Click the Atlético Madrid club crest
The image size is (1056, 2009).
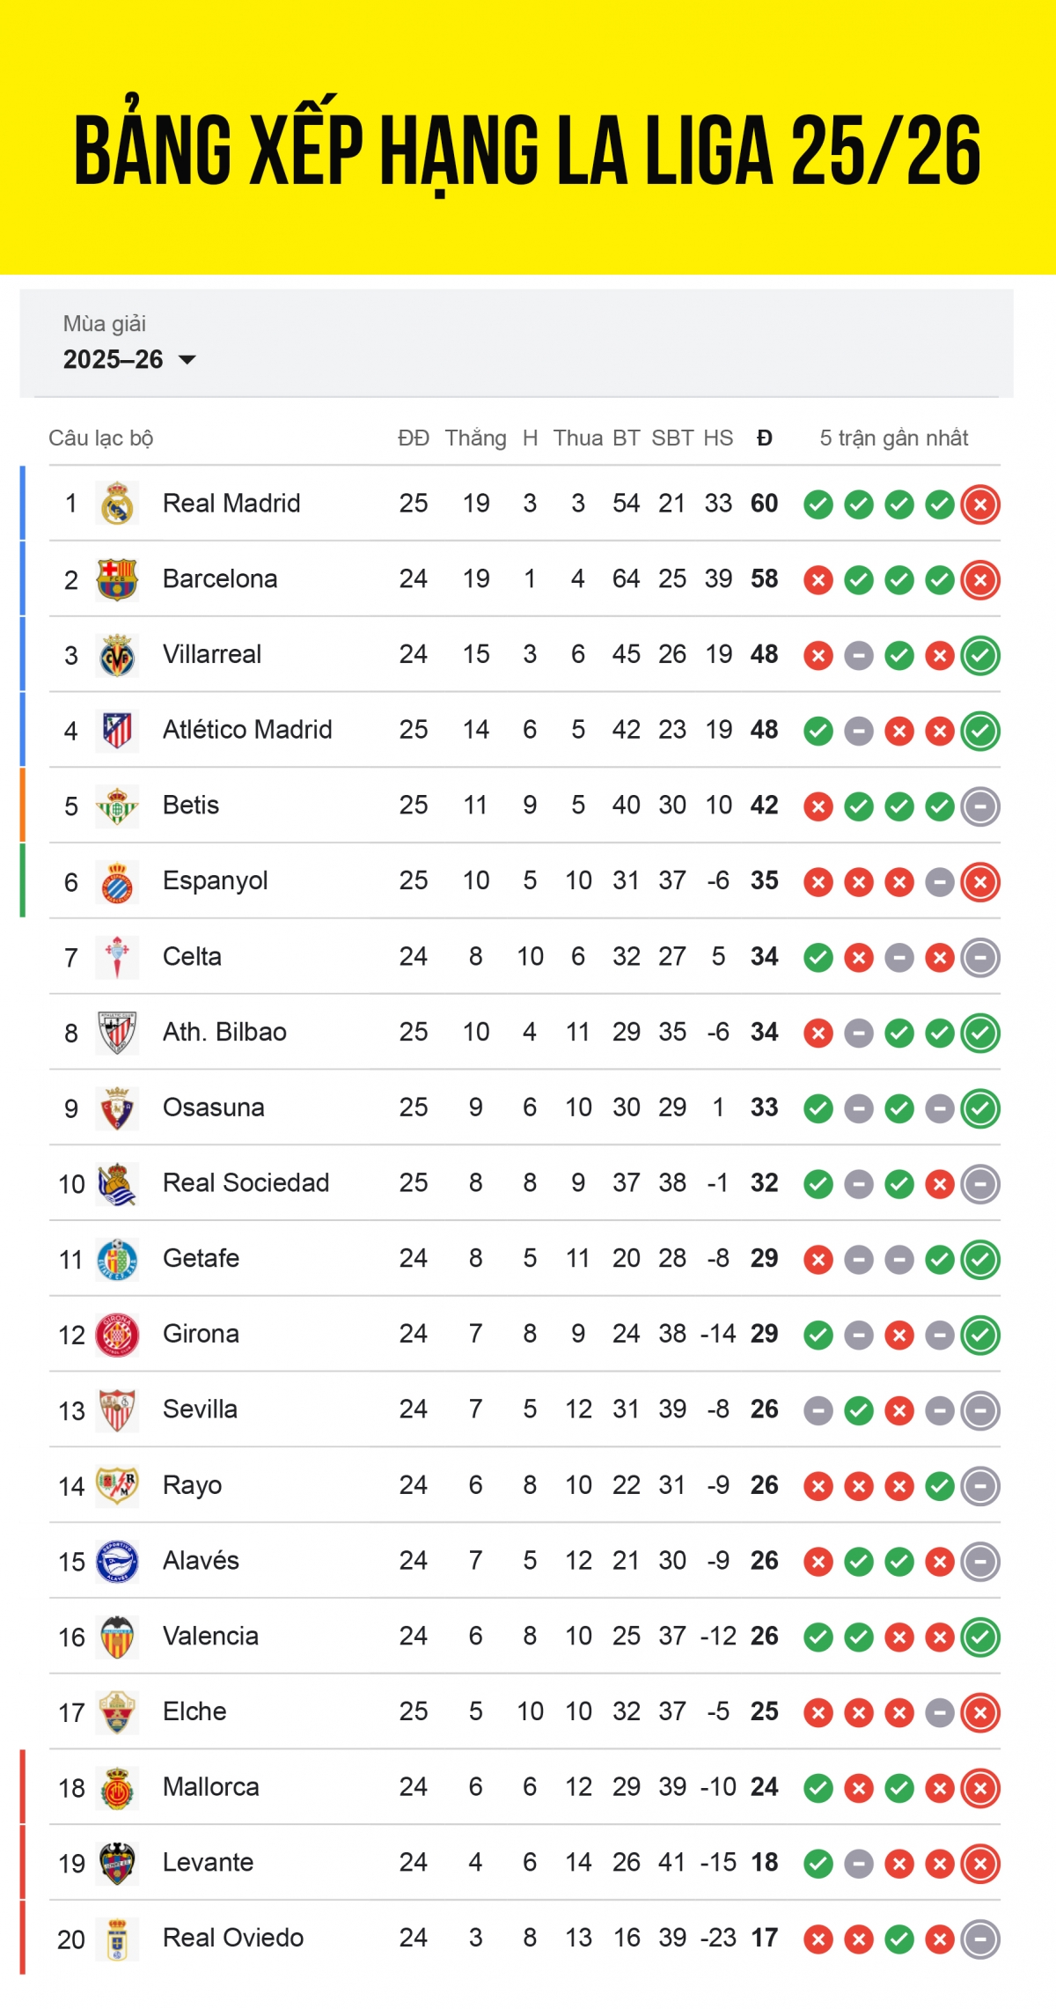point(117,730)
